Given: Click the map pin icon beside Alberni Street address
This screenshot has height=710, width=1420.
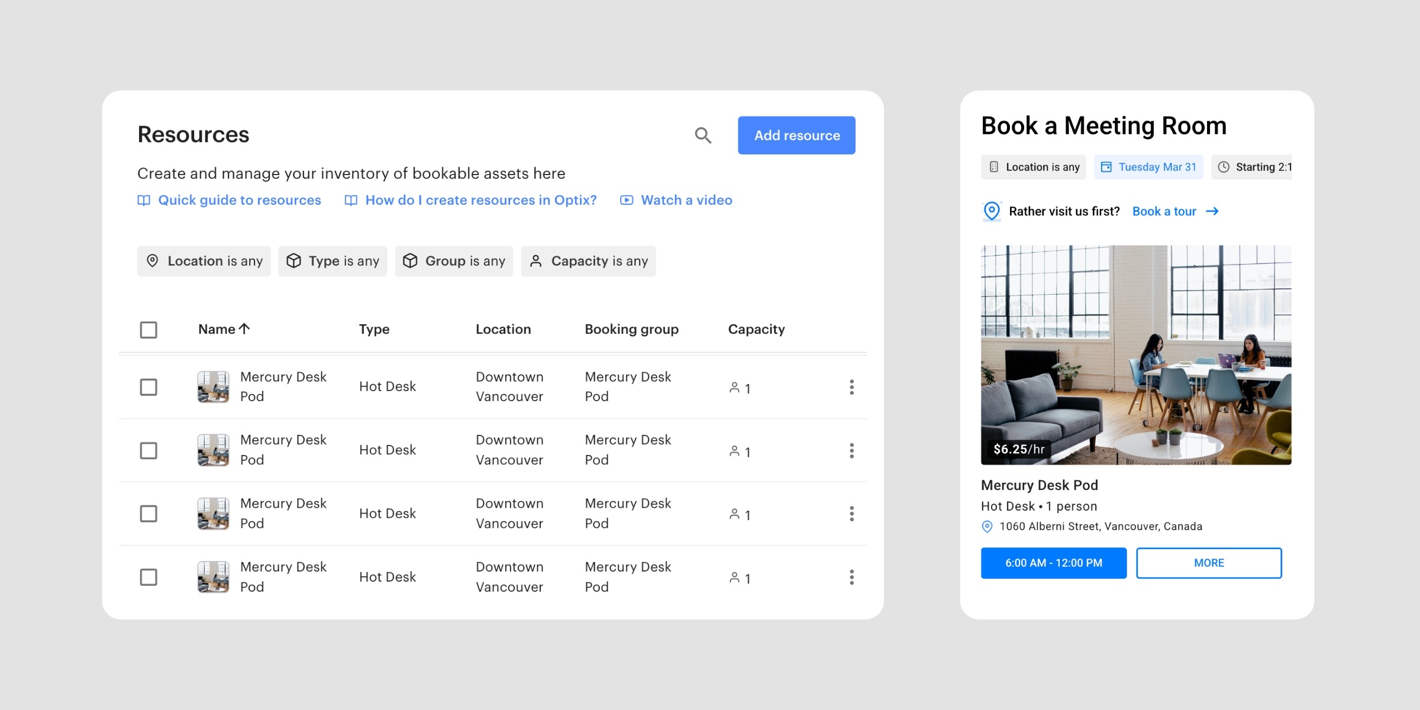Looking at the screenshot, I should coord(987,527).
